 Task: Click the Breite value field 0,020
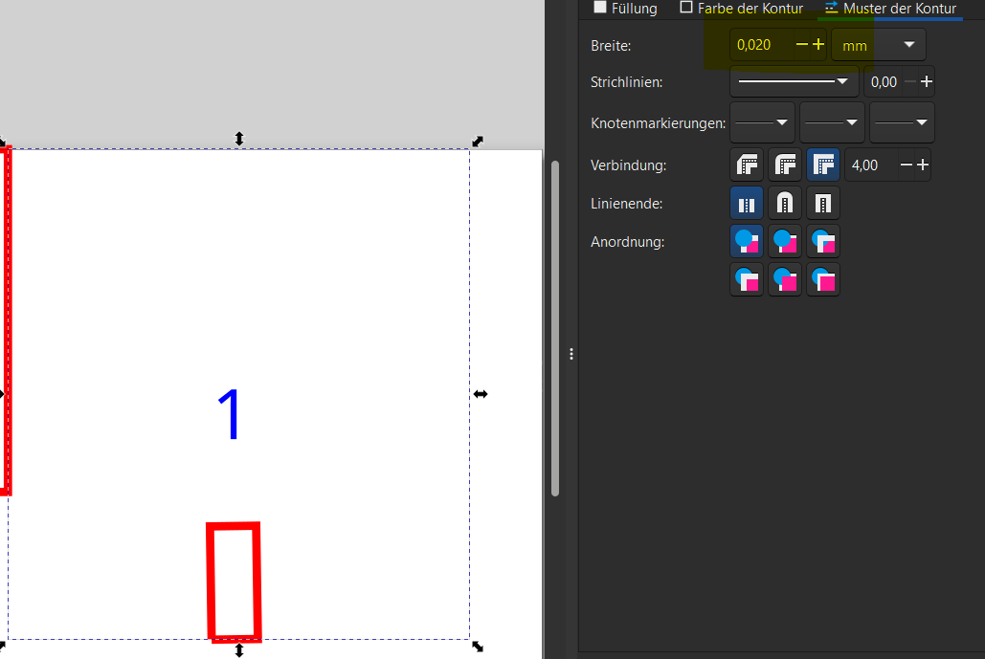[x=762, y=45]
